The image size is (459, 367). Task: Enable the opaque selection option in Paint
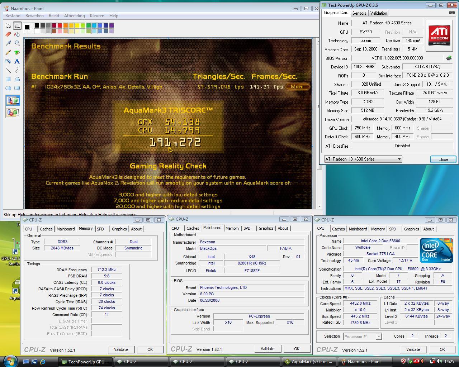[13, 101]
